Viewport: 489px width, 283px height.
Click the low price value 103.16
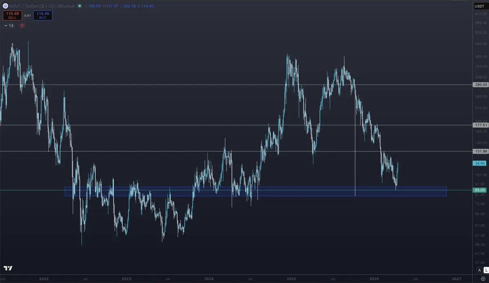pos(130,6)
